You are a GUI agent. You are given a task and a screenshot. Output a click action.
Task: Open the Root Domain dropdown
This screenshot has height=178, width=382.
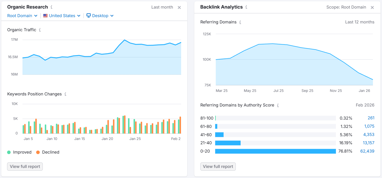(x=22, y=16)
